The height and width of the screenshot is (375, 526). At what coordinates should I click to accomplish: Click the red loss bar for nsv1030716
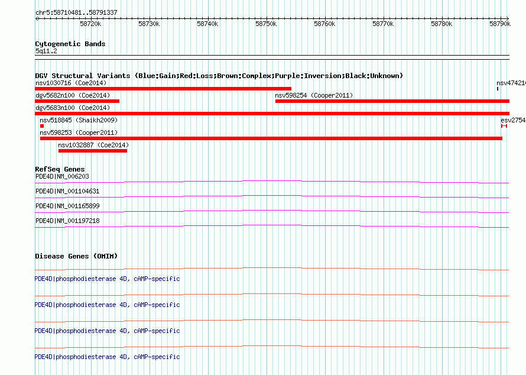[x=163, y=89]
